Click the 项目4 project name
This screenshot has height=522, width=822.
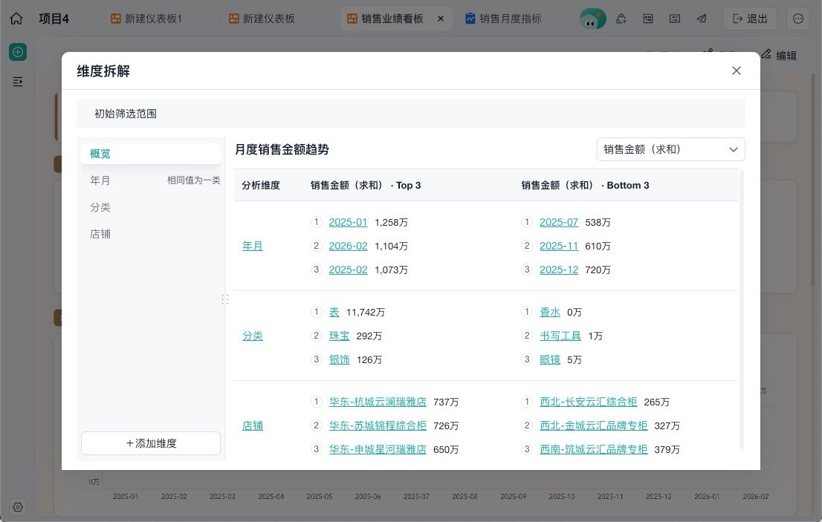tap(54, 19)
